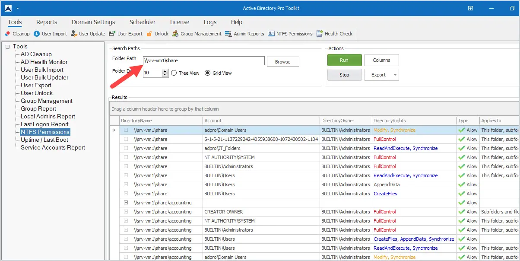This screenshot has width=520, height=261.
Task: Select Last Logon Report in tree
Action: [x=44, y=124]
